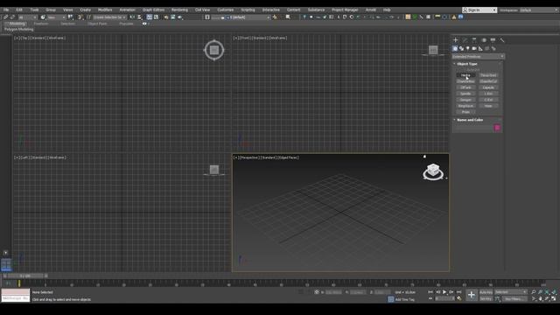Click the Unlink Selection toolbar icon
The image size is (560, 315).
coord(12,17)
